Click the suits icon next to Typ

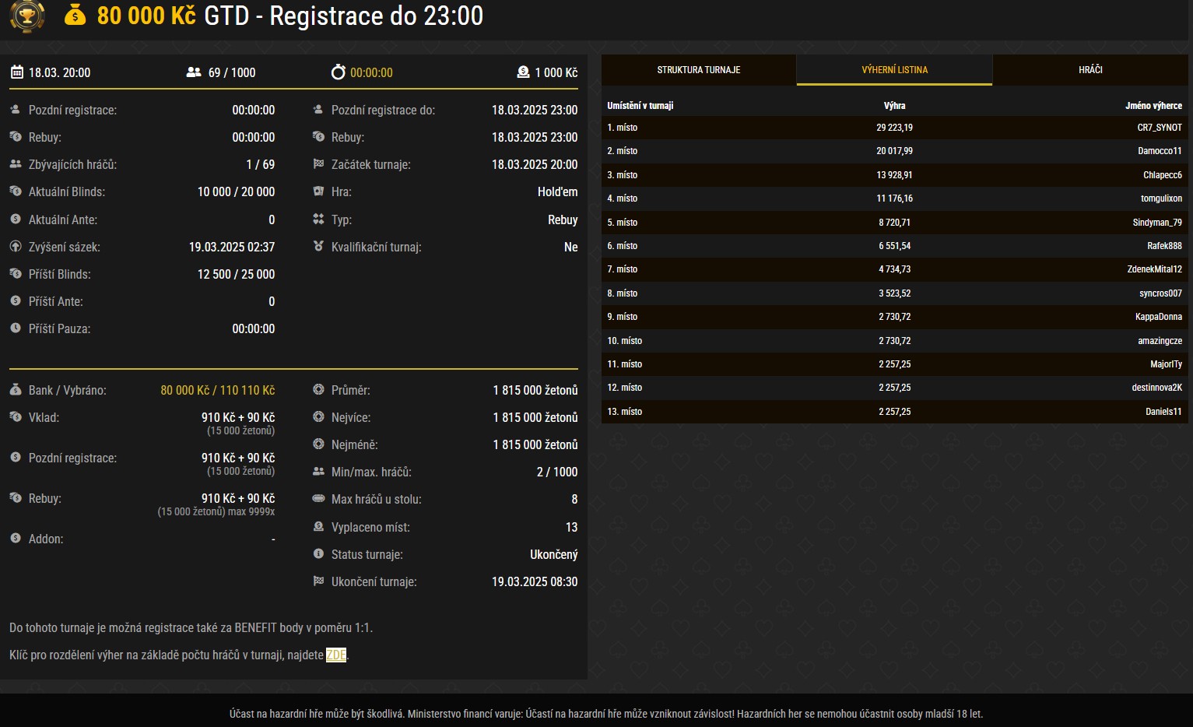click(318, 220)
